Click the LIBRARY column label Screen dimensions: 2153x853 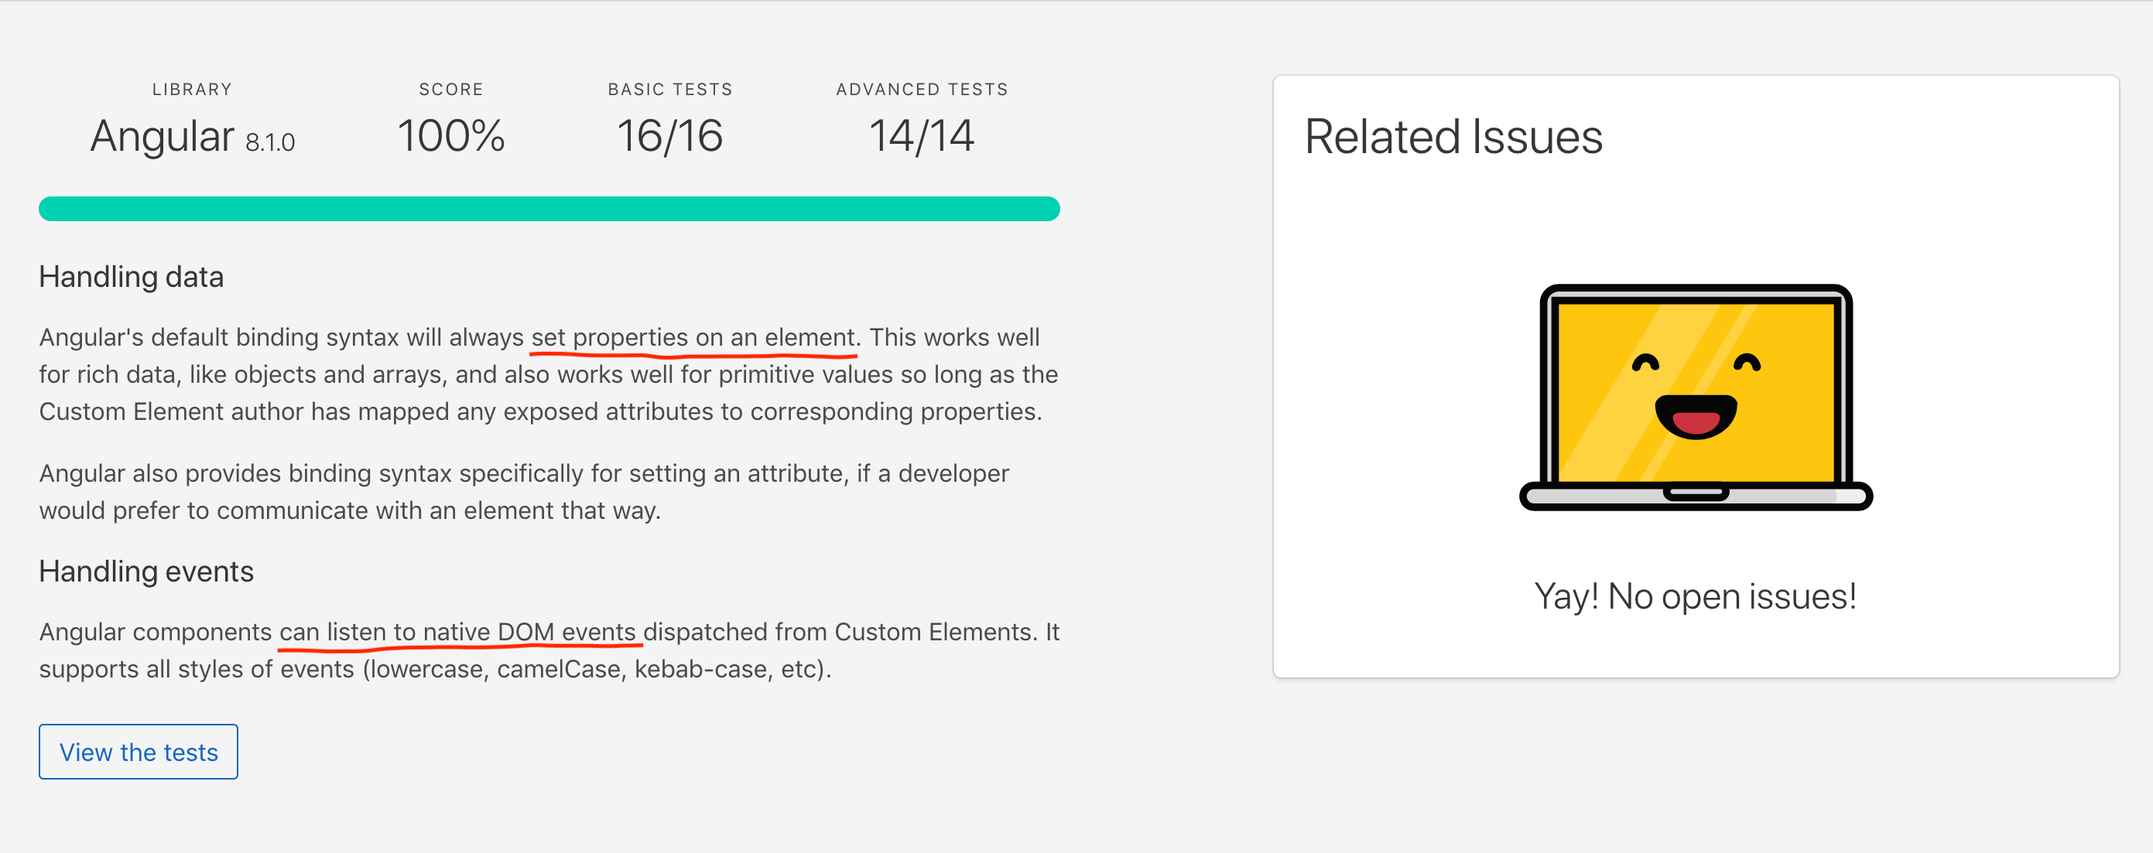(x=192, y=90)
